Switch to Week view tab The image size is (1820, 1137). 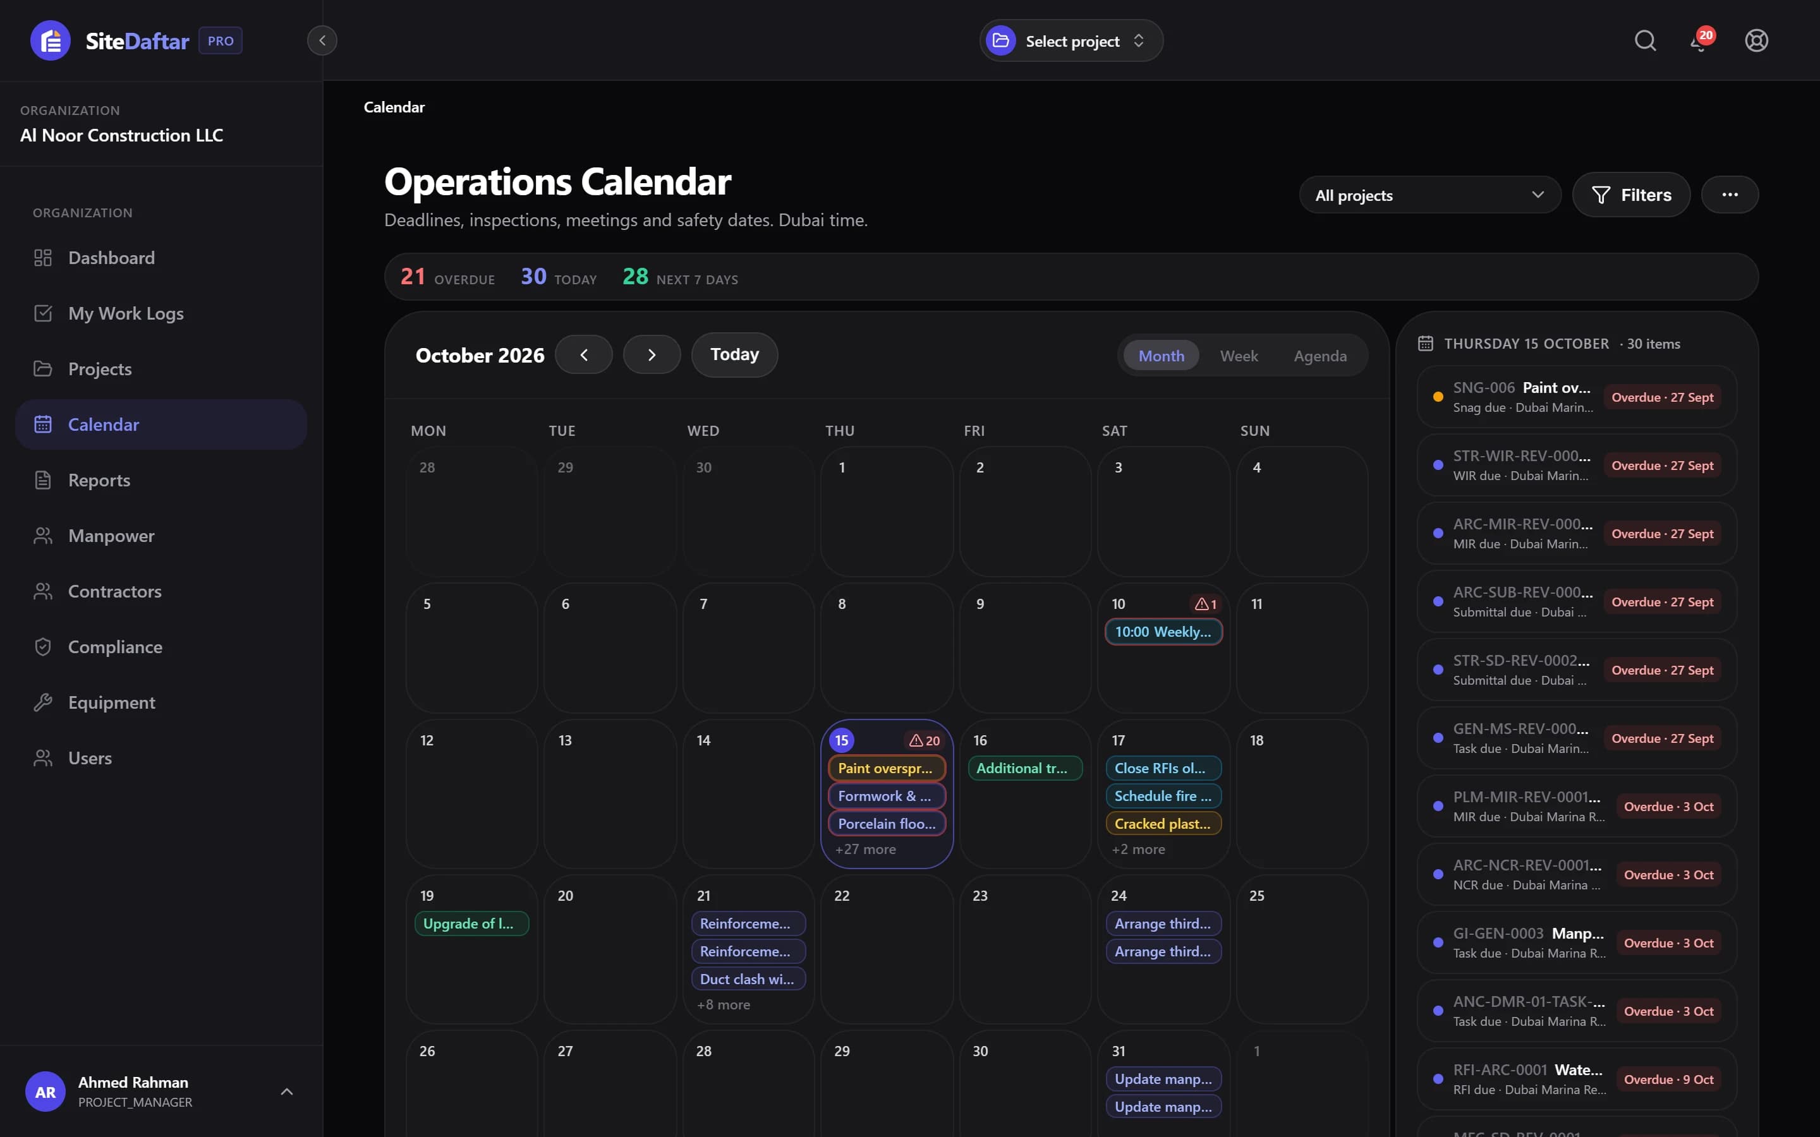(1239, 356)
